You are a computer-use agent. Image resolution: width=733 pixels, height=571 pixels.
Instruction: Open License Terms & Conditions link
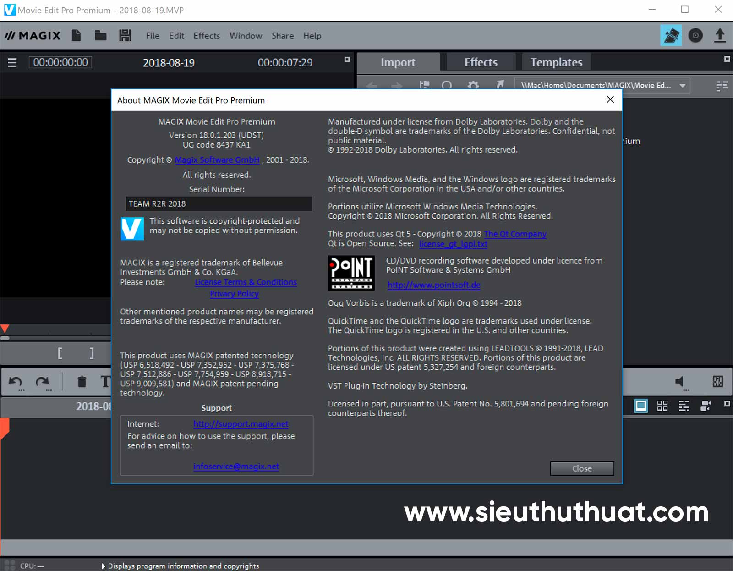pos(246,282)
